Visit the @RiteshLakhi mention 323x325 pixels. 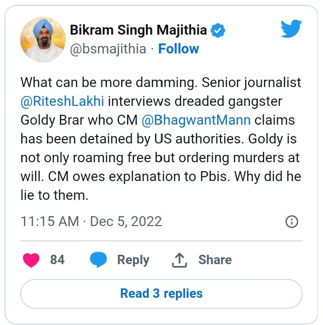point(62,101)
